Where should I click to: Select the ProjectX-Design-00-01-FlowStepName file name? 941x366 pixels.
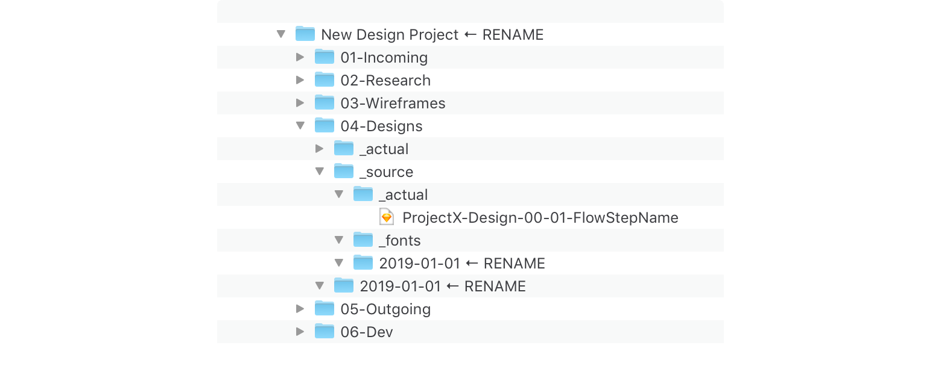[540, 217]
